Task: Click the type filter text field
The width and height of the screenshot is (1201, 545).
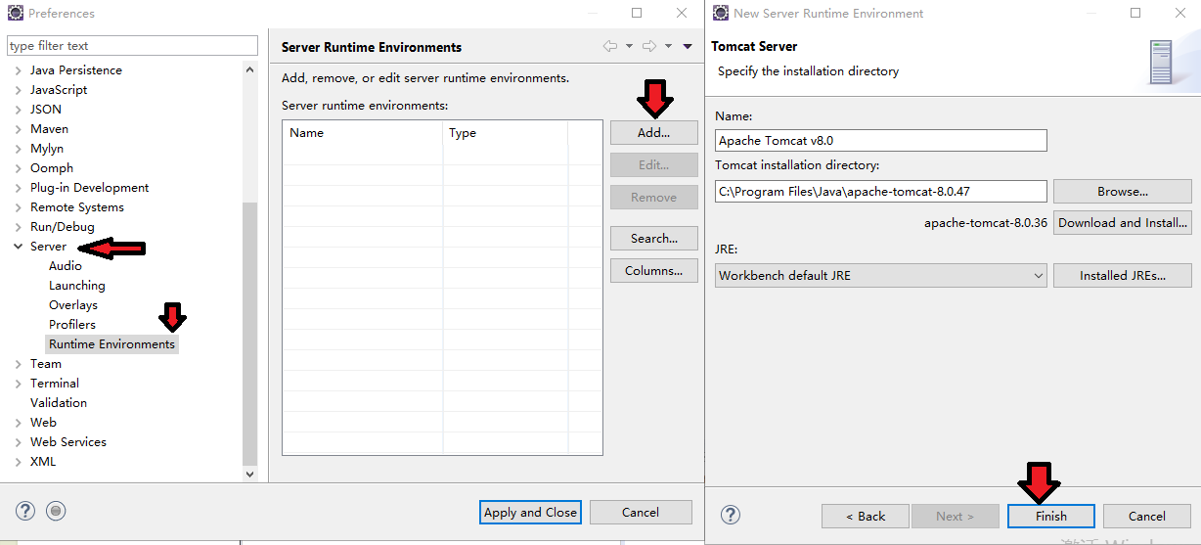Action: [132, 46]
